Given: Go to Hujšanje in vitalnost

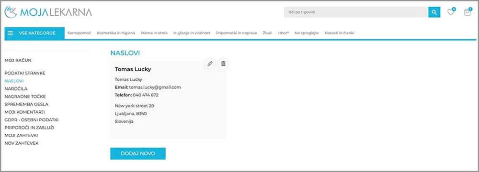Looking at the screenshot, I should click(x=192, y=33).
